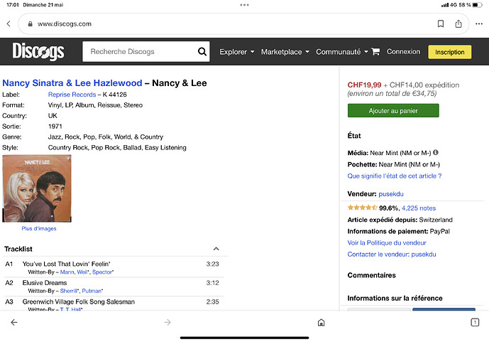The width and height of the screenshot is (489, 342).
Task: Open seller pusekdu profile link
Action: pos(391,194)
